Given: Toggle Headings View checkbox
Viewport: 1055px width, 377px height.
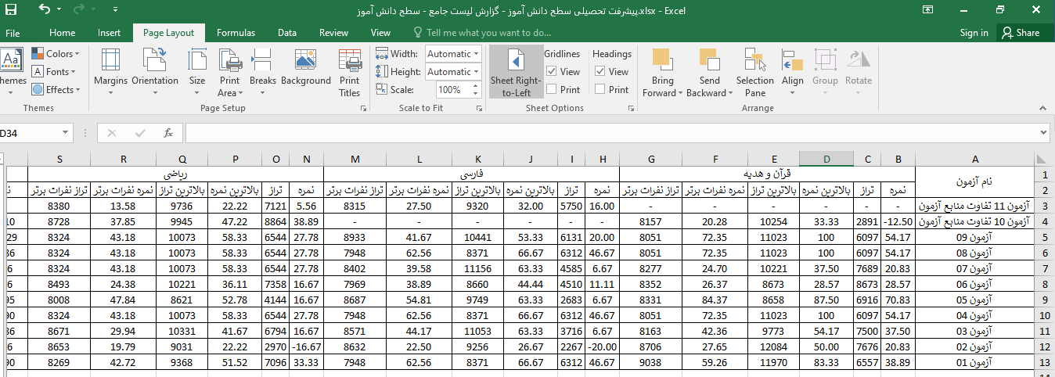Looking at the screenshot, I should coord(600,71).
